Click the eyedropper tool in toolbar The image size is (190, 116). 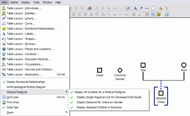141,8
